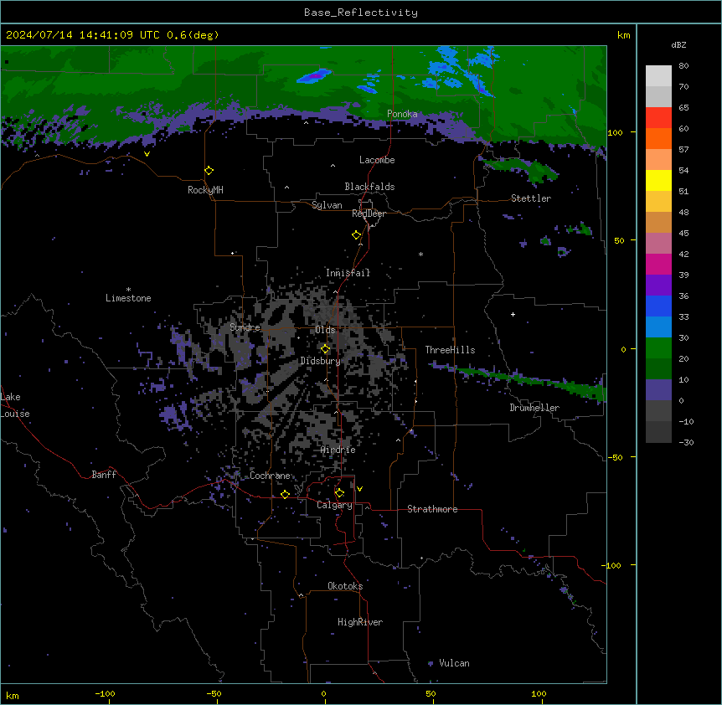This screenshot has height=705, width=722.
Task: Click the Drumheller label
Action: pos(534,408)
